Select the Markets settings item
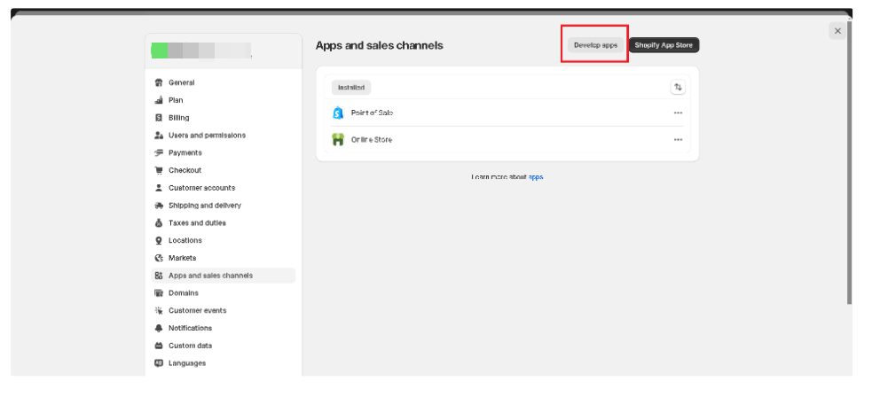This screenshot has width=872, height=397. point(182,258)
